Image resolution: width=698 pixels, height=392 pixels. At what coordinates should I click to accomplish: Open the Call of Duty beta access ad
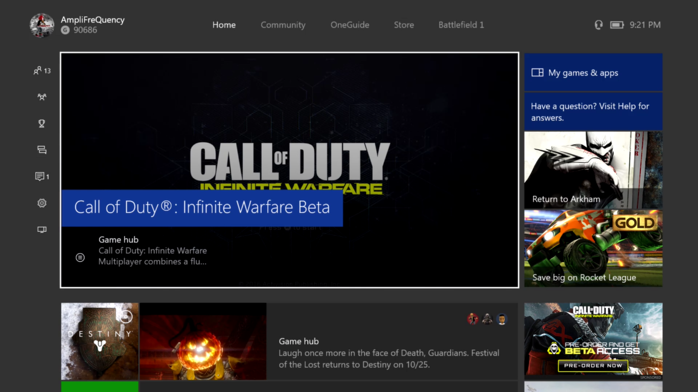(x=593, y=341)
